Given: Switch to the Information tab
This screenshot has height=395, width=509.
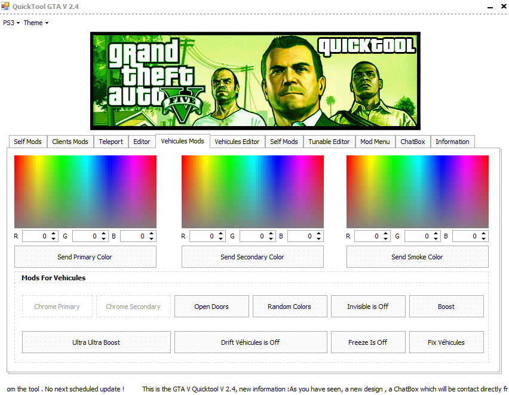Looking at the screenshot, I should tap(452, 142).
